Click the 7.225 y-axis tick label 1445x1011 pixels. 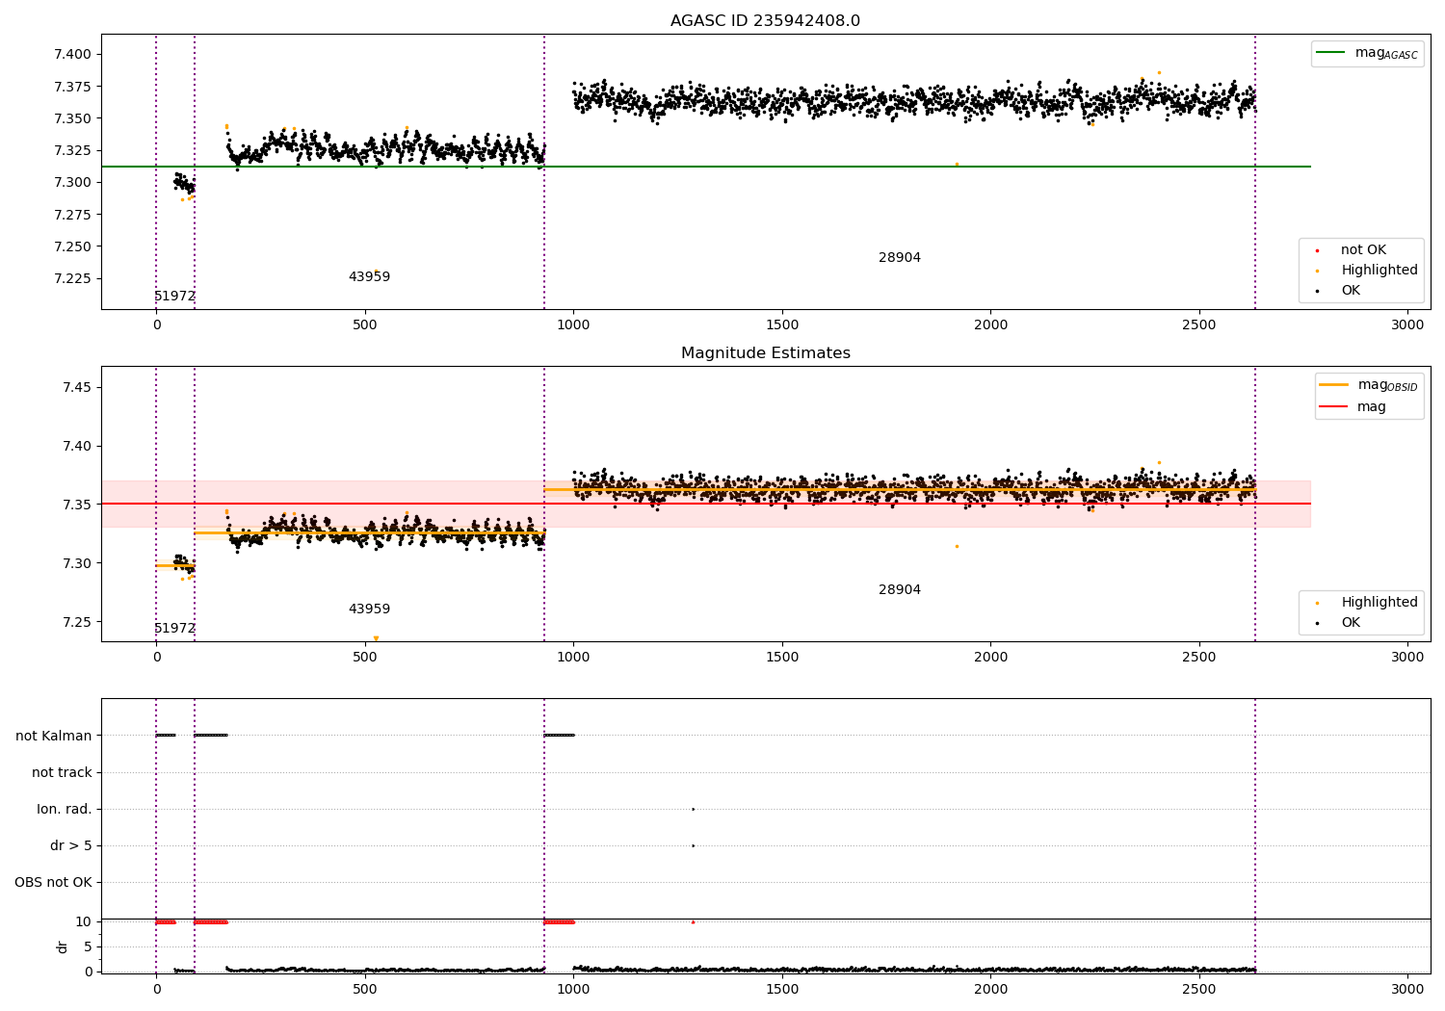click(x=73, y=279)
